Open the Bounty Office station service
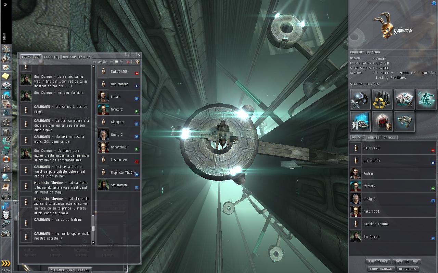This screenshot has width=438, height=273. point(383,121)
